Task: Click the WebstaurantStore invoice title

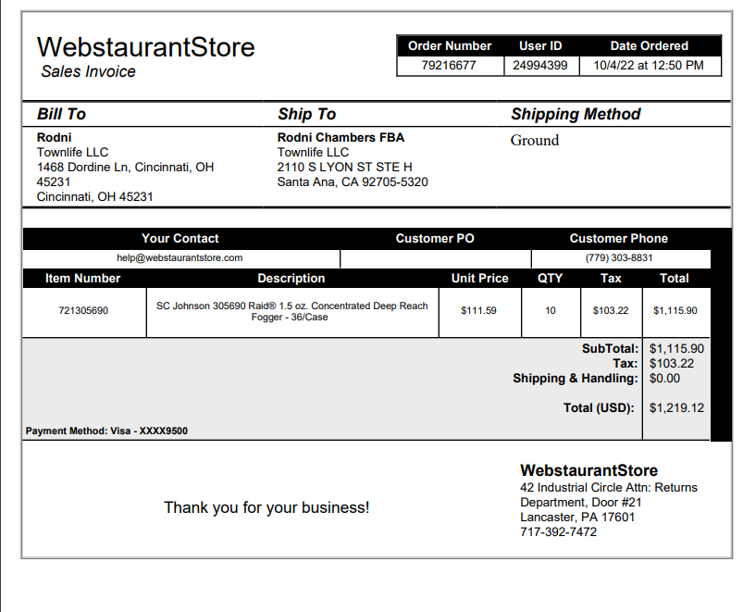Action: tap(146, 47)
